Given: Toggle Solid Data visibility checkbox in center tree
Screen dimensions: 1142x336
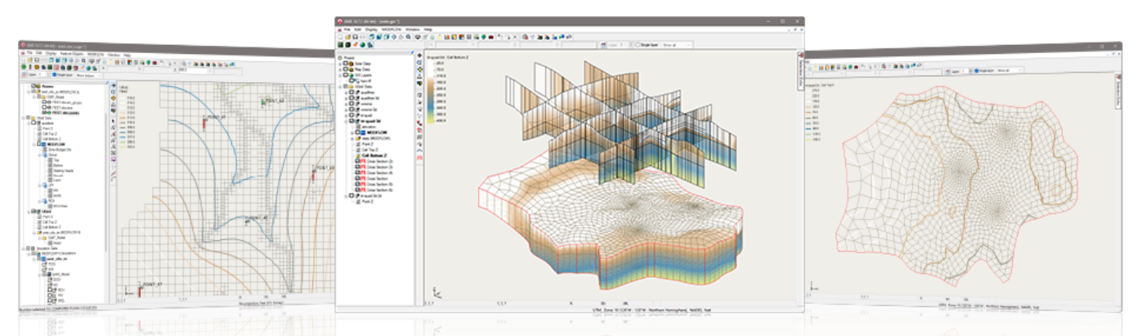Looking at the screenshot, I should click(x=345, y=63).
